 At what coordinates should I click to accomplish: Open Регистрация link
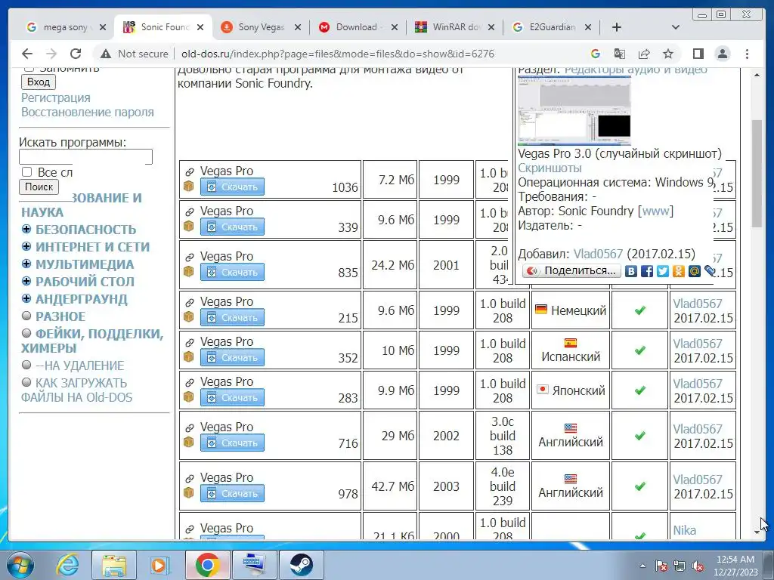(56, 97)
